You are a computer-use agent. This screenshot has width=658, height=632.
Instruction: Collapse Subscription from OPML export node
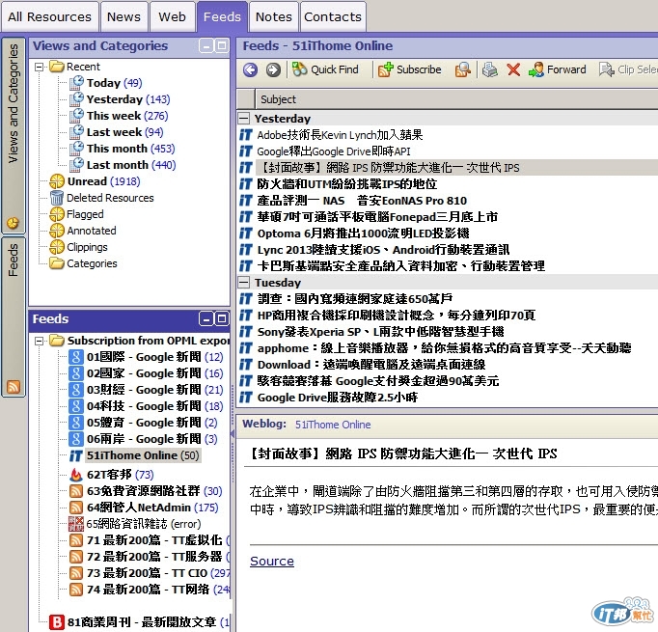tap(39, 341)
